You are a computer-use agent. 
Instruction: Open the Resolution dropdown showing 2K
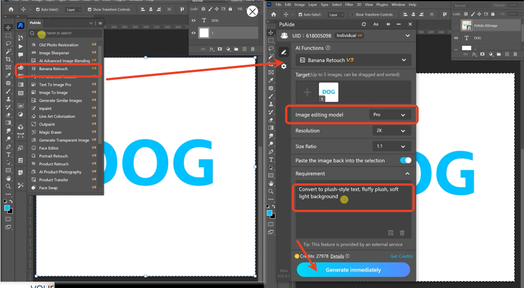point(390,130)
